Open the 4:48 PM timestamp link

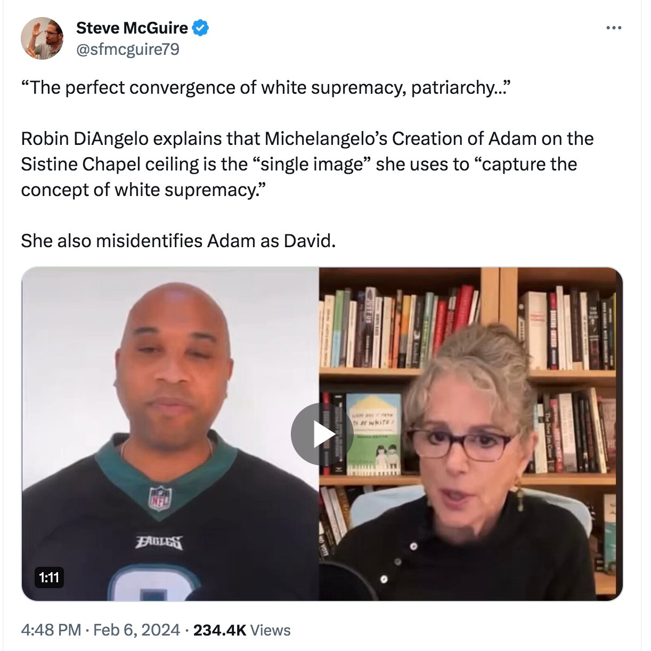[x=51, y=630]
